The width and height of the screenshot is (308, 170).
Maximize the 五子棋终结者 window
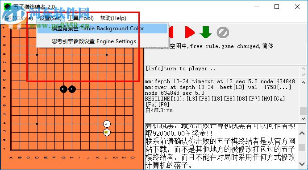[277, 7]
